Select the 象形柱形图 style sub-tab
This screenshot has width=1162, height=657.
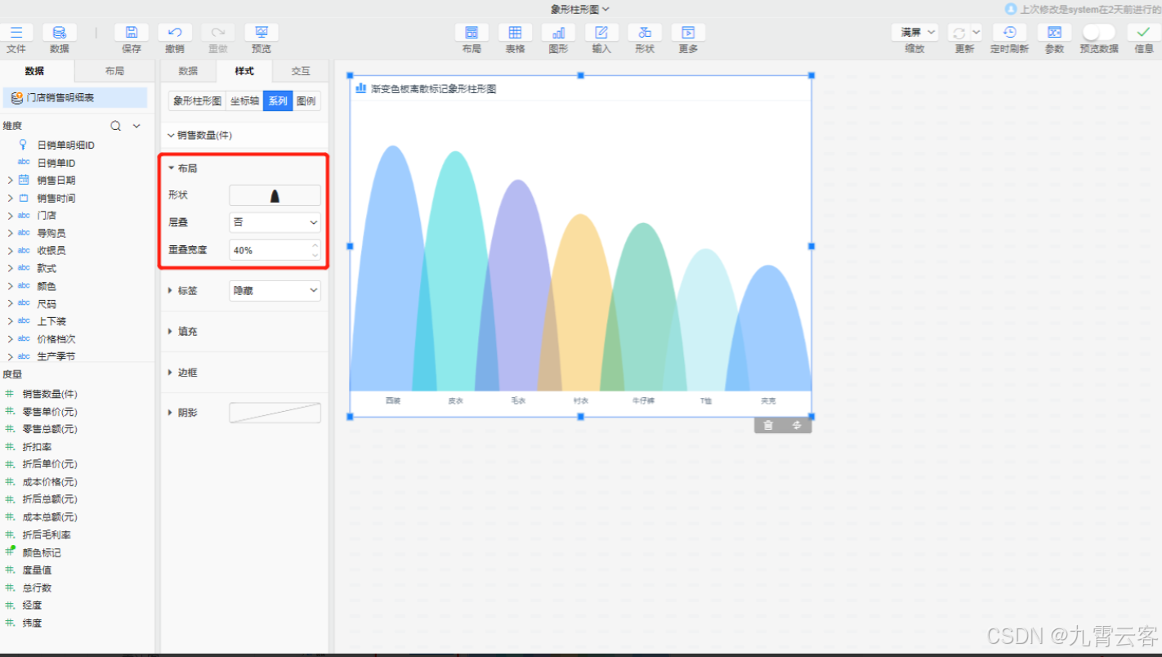197,101
